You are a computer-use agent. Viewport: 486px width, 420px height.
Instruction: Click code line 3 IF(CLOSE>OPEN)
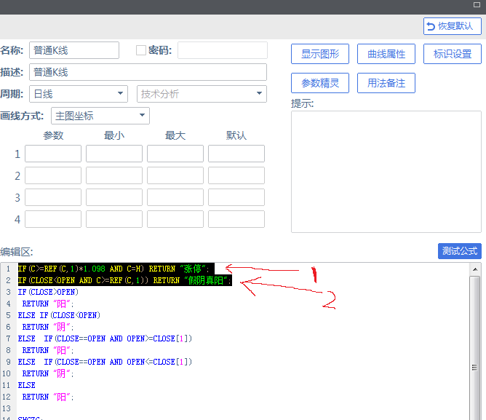click(48, 292)
